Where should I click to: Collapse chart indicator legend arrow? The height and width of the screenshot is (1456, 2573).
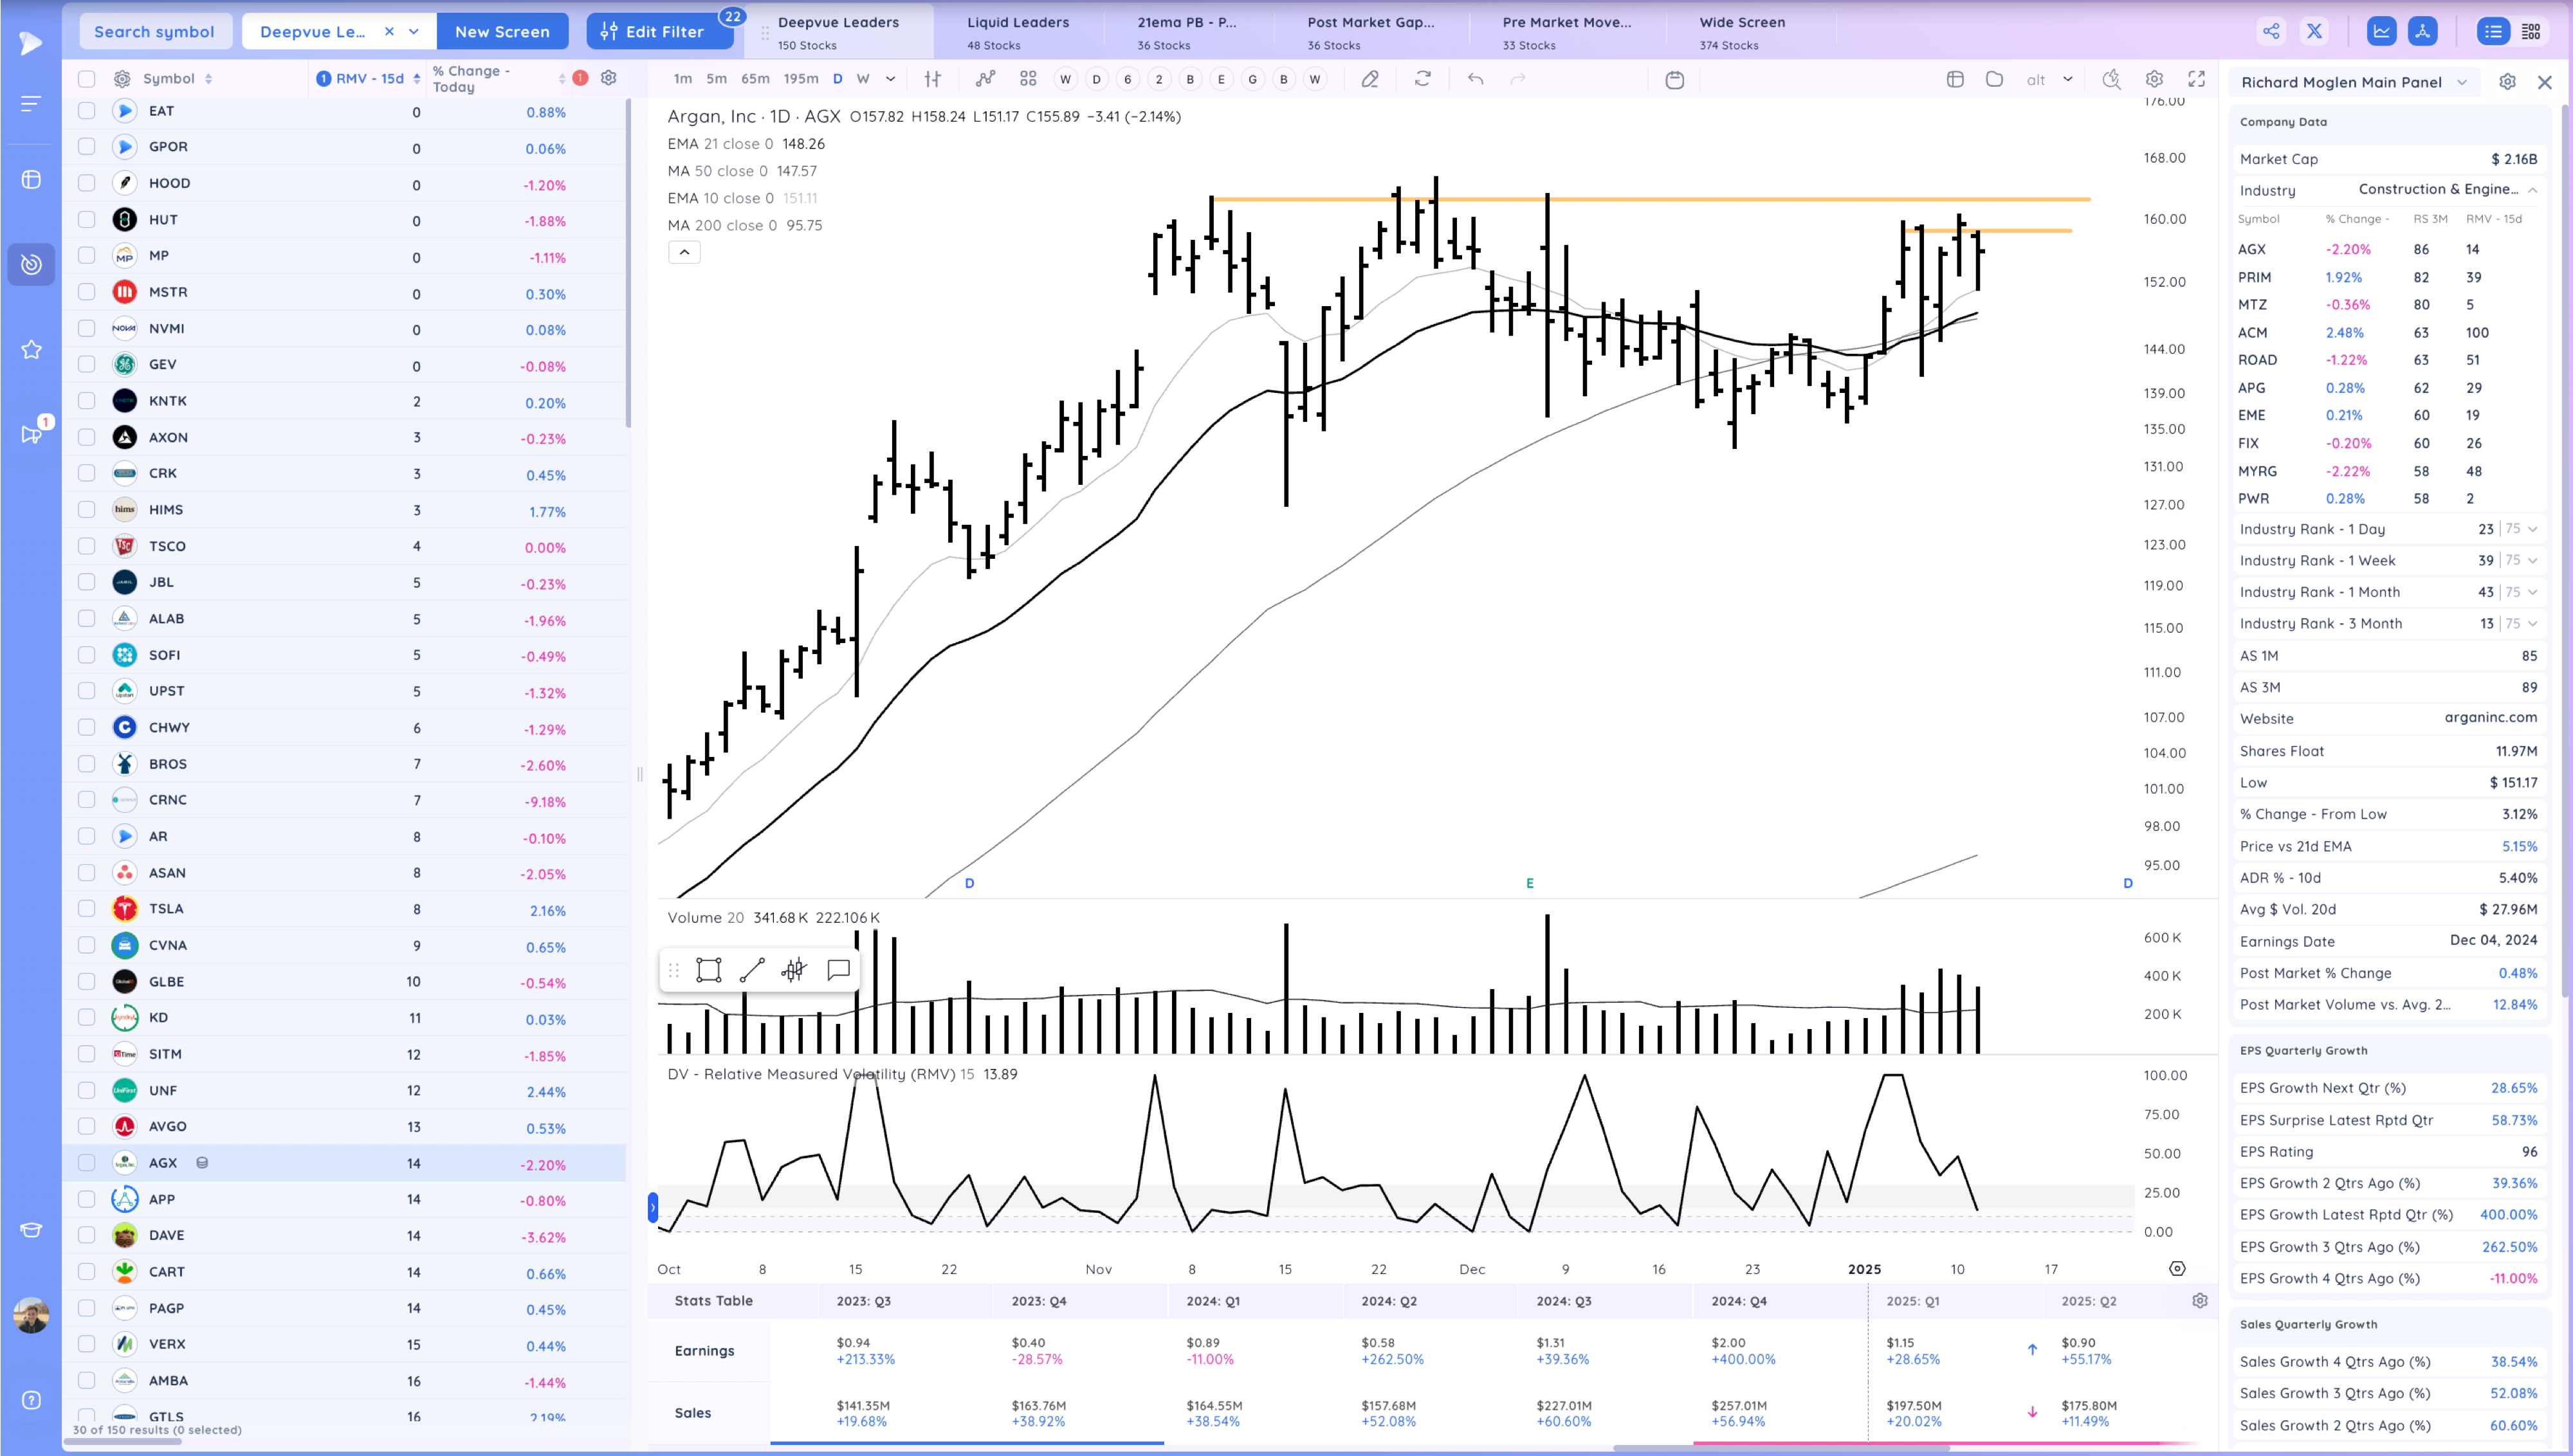coord(684,252)
